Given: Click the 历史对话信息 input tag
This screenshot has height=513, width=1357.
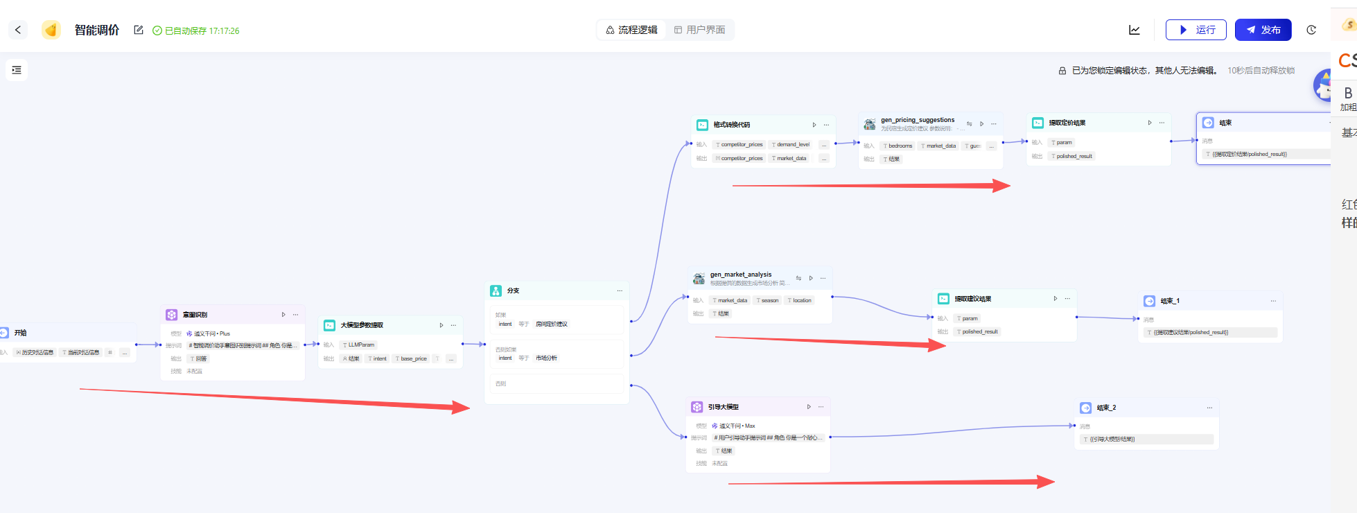Looking at the screenshot, I should click(35, 353).
